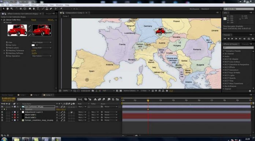Select the Hand tool
255x141 pixels.
(x=8, y=9)
